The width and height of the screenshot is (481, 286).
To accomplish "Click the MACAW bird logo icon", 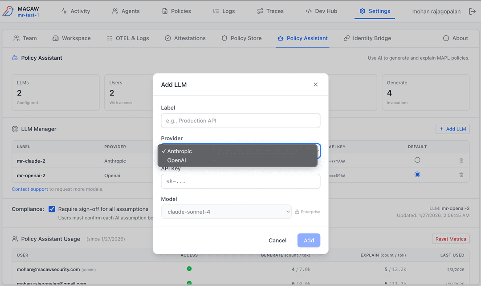I will click(x=8, y=11).
